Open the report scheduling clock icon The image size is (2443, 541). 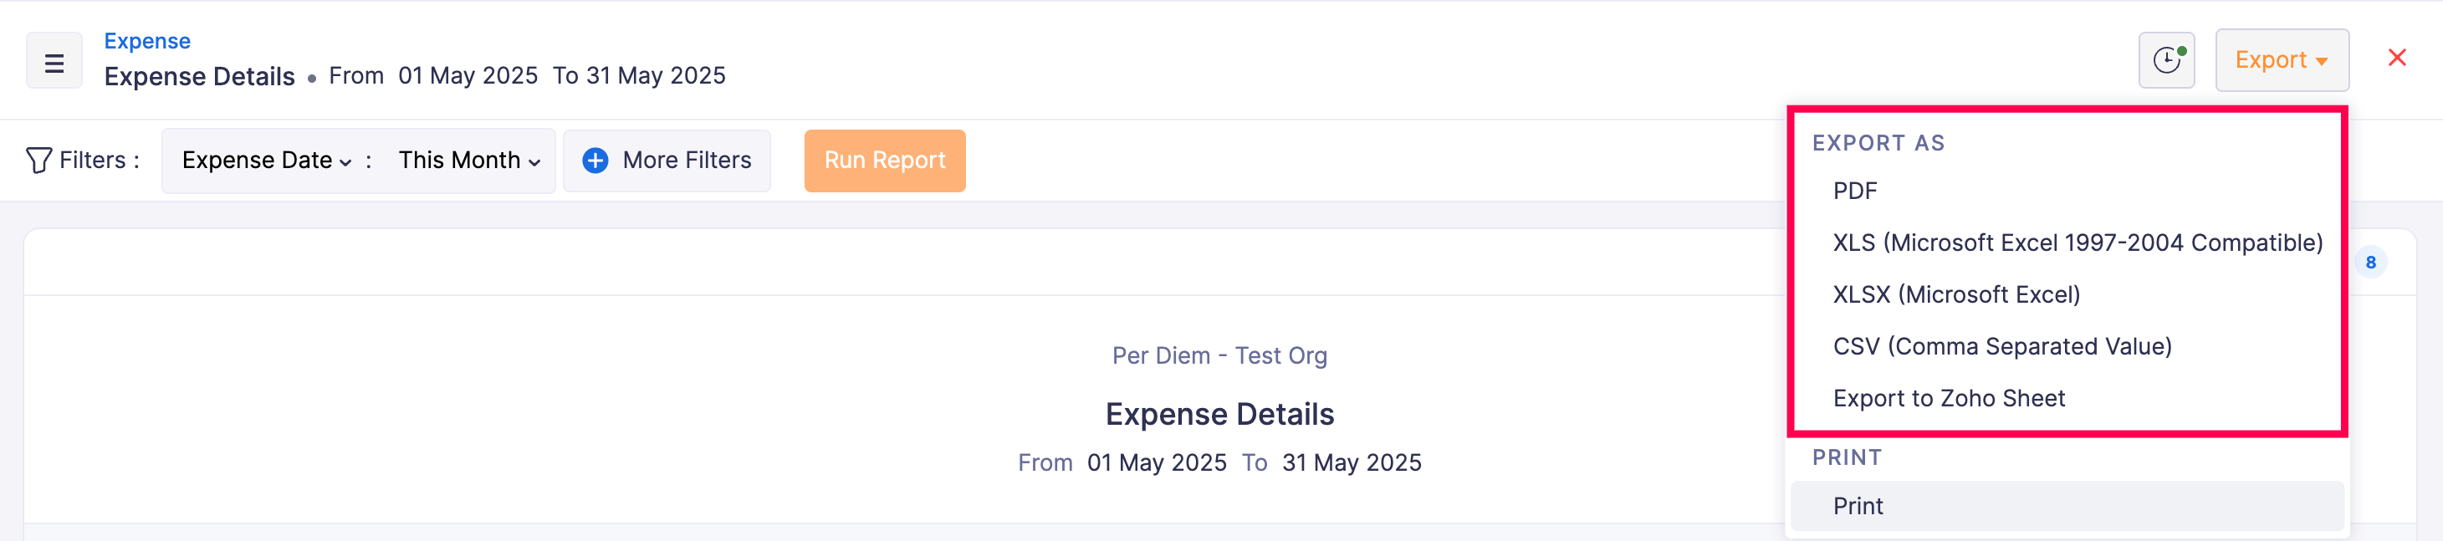(2166, 59)
